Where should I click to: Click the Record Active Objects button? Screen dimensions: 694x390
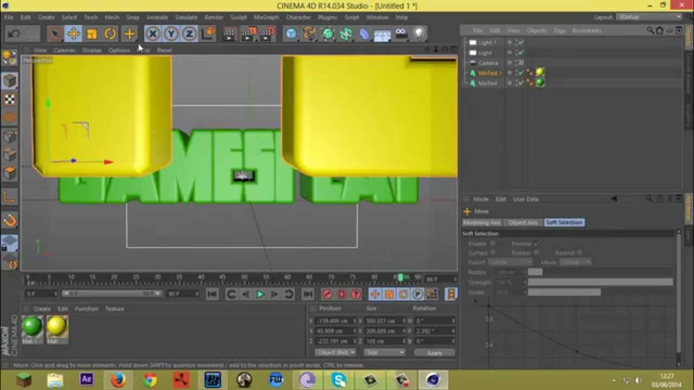[x=327, y=294]
